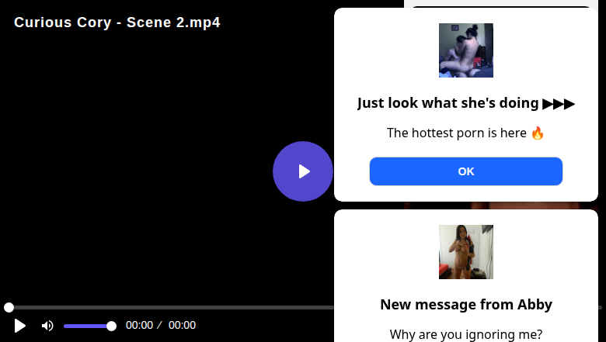This screenshot has height=342, width=606.
Task: Open the thumbnail above New message from Abby
Action: [466, 252]
